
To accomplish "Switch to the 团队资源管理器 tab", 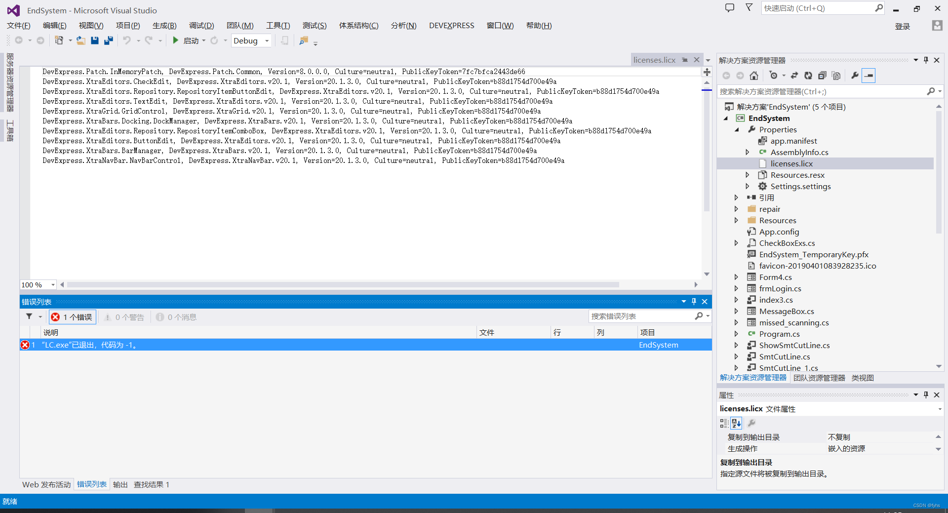I will (819, 378).
